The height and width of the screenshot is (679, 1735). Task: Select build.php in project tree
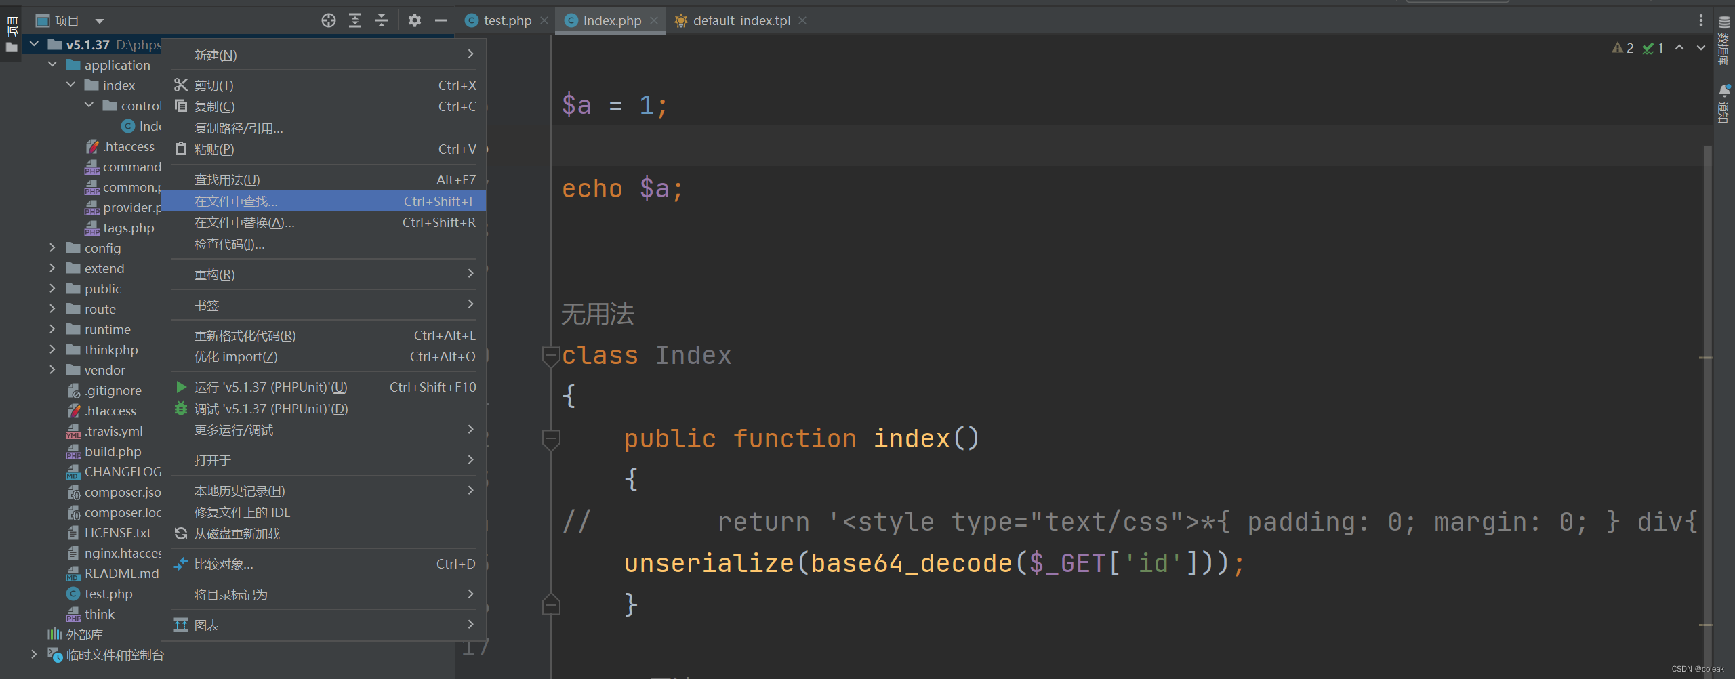tap(113, 451)
